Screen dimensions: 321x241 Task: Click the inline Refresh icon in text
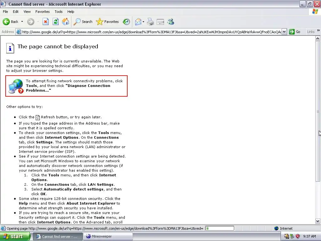coord(38,117)
